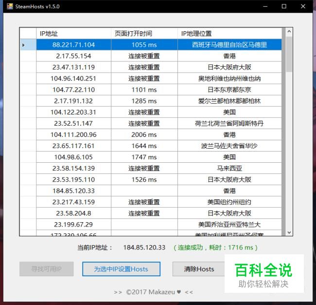Select the IP cell 23.53.195.110
Image resolution: width=316 pixels, height=305 pixels.
point(73,180)
